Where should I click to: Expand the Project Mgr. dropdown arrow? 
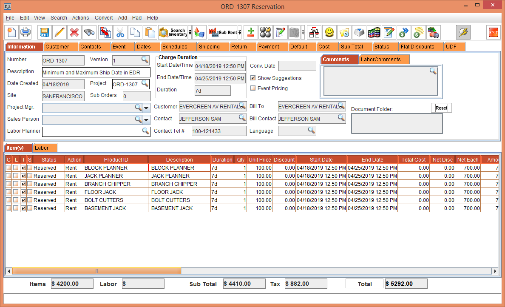tap(146, 108)
